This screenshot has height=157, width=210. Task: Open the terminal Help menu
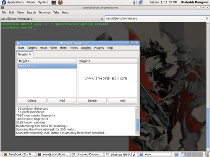pyautogui.click(x=65, y=13)
